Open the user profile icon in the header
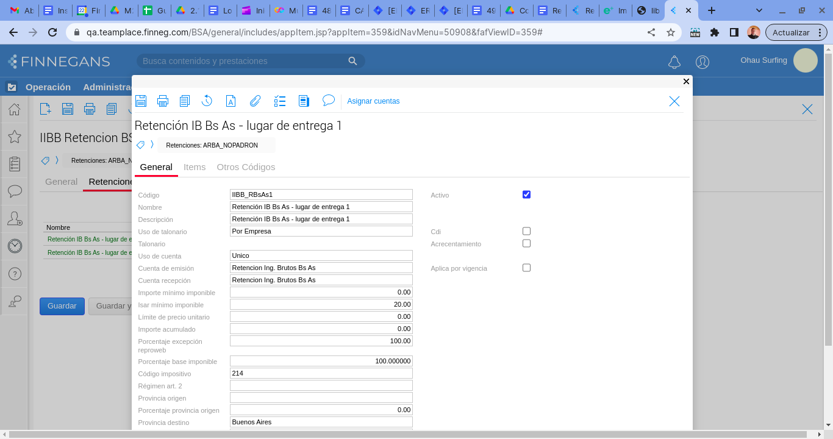833x439 pixels. (x=703, y=62)
